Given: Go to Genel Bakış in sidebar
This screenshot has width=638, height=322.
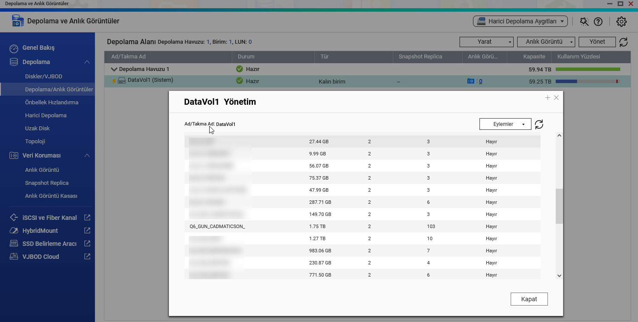Looking at the screenshot, I should click(39, 48).
